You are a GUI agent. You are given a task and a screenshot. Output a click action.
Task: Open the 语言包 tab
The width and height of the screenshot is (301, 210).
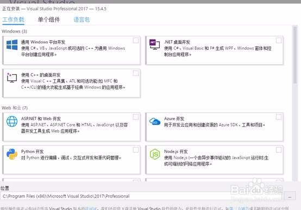click(82, 20)
